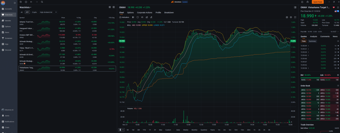Open Moomoo AI in sidebar
340x133 pixels.
[9, 110]
